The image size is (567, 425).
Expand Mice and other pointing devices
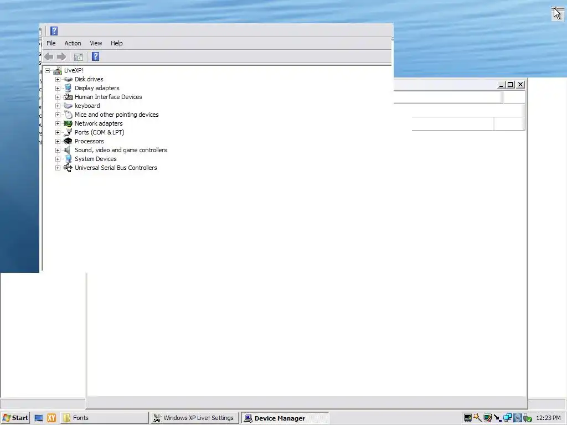pos(58,115)
